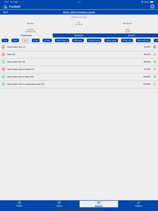Switch to the Statistics tab

click(x=79, y=36)
